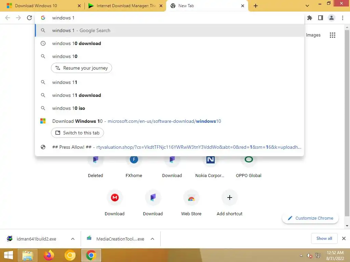
Task: Open the red M Download shortcut
Action: point(115,203)
